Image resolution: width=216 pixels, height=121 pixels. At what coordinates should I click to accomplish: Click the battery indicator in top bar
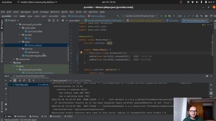tap(209, 2)
